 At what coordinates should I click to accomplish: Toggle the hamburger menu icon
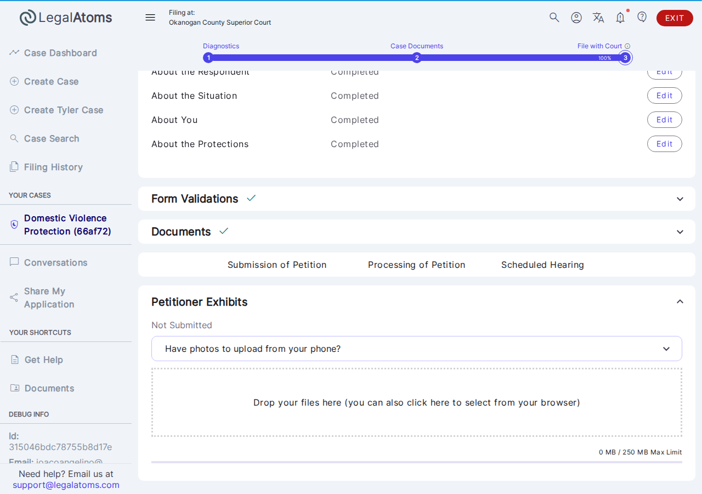point(150,18)
